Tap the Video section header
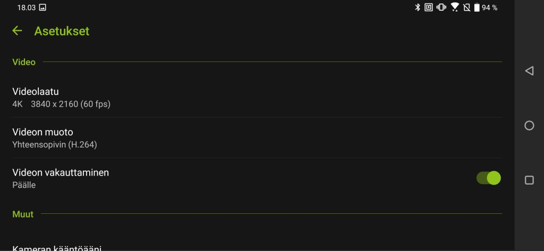This screenshot has height=251, width=544. point(24,62)
